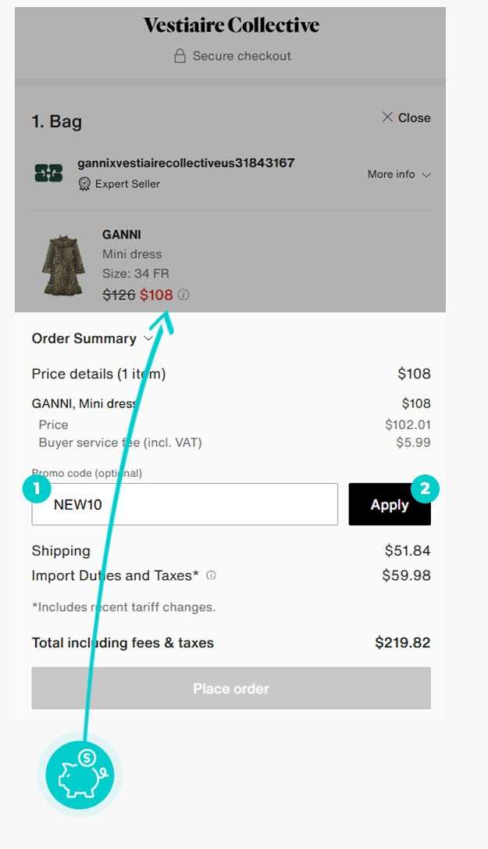Click the 1. Bag section heading
The image size is (488, 849).
pos(57,122)
